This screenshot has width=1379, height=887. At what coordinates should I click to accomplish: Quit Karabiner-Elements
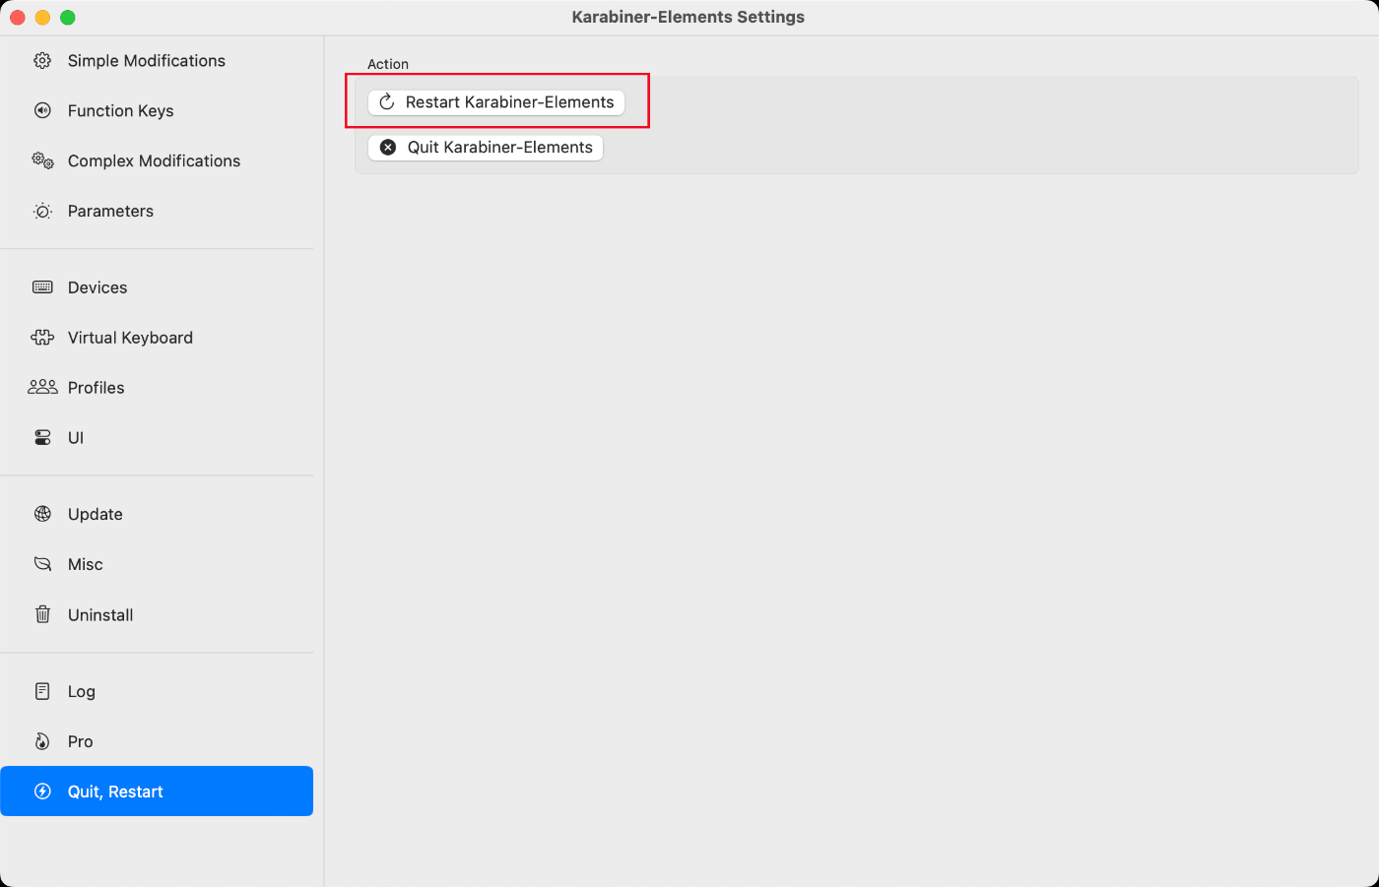tap(486, 147)
